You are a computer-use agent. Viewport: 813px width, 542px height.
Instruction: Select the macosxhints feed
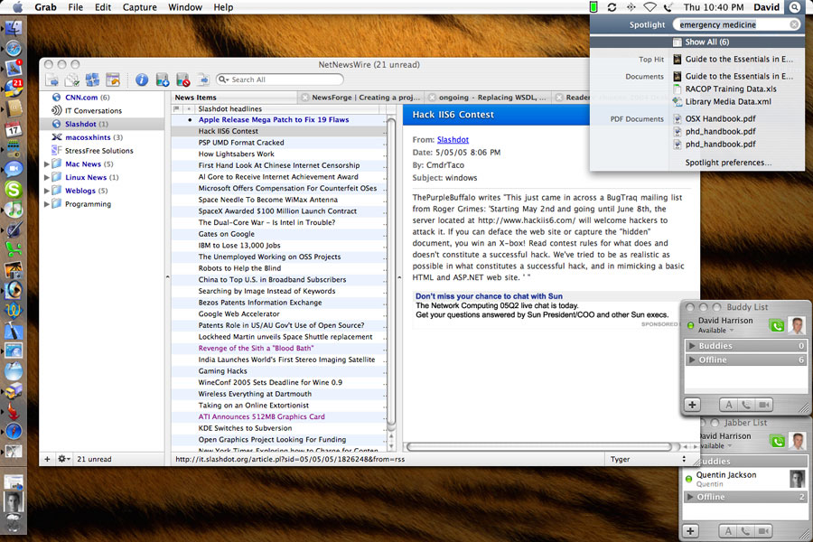(102, 137)
